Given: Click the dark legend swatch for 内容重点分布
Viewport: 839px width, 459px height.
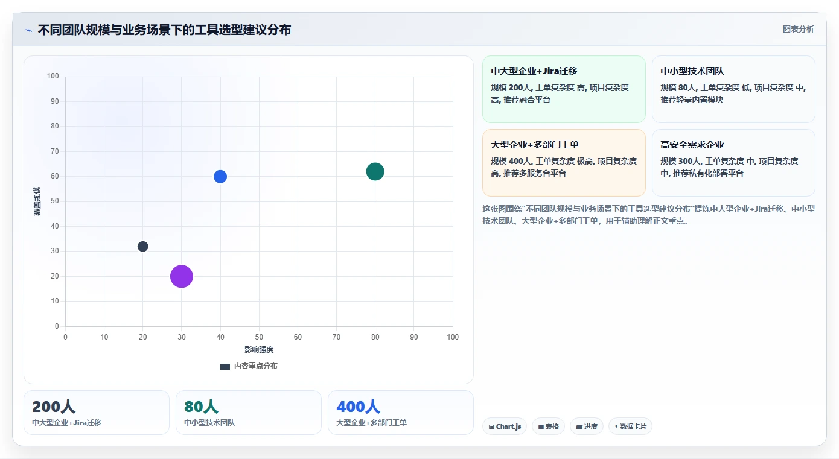Looking at the screenshot, I should point(225,367).
